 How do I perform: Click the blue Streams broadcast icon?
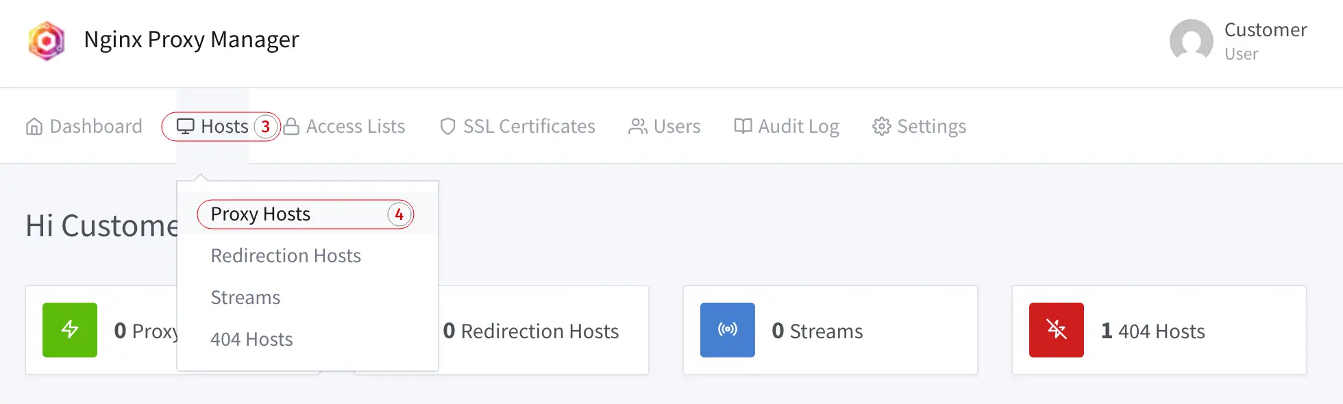click(x=728, y=330)
